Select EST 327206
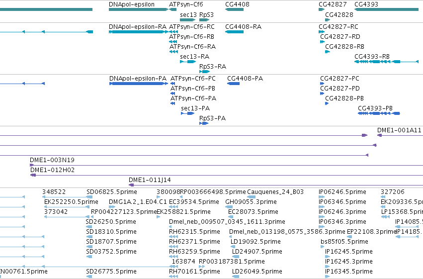 (393, 192)
